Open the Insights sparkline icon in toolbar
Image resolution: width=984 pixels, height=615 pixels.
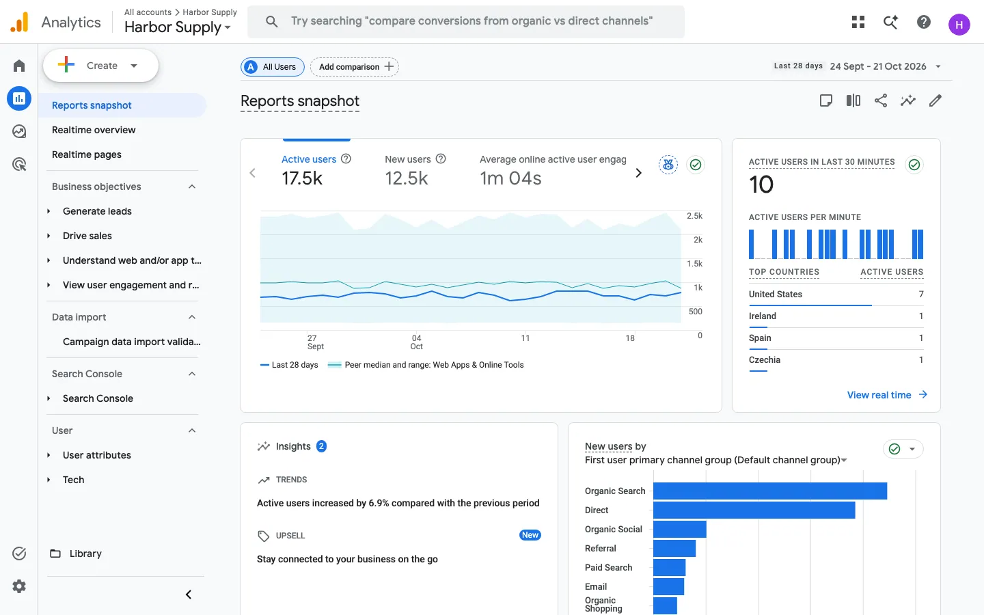(x=907, y=100)
